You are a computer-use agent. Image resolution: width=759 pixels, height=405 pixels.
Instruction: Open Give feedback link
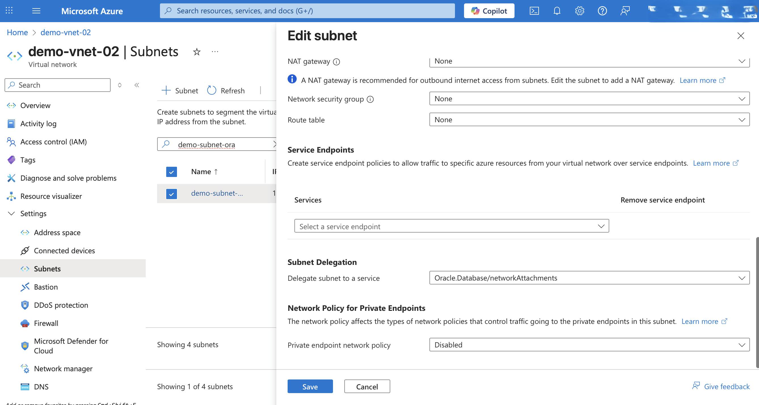click(x=721, y=386)
